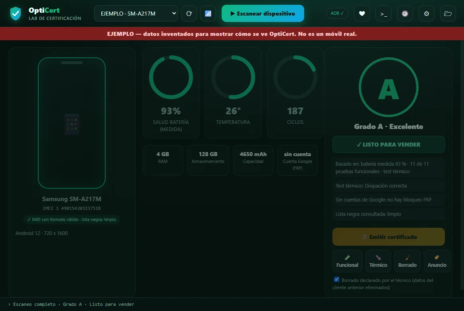This screenshot has width=464, height=311.
Task: Click Sin cuentas de Google row
Action: pyautogui.click(x=389, y=200)
